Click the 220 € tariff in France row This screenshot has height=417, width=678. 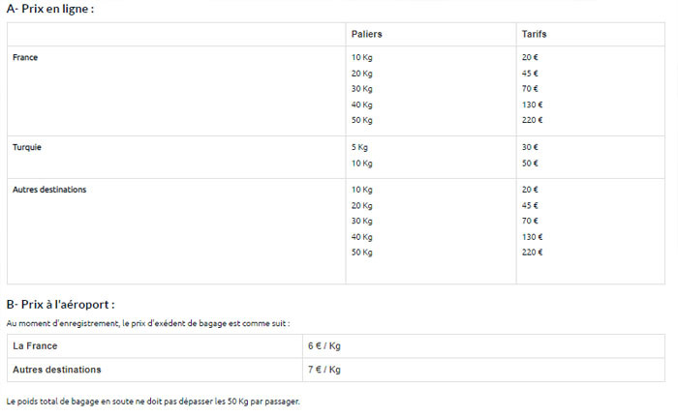pos(532,120)
